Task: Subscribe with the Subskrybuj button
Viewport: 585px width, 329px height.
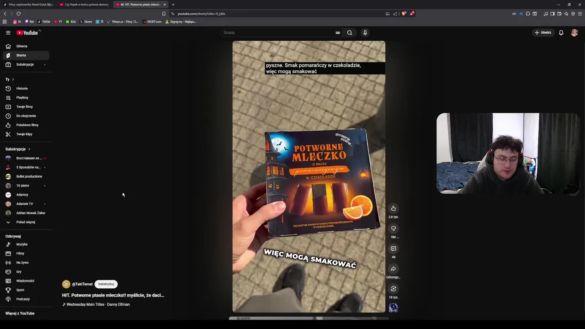Action: point(106,284)
